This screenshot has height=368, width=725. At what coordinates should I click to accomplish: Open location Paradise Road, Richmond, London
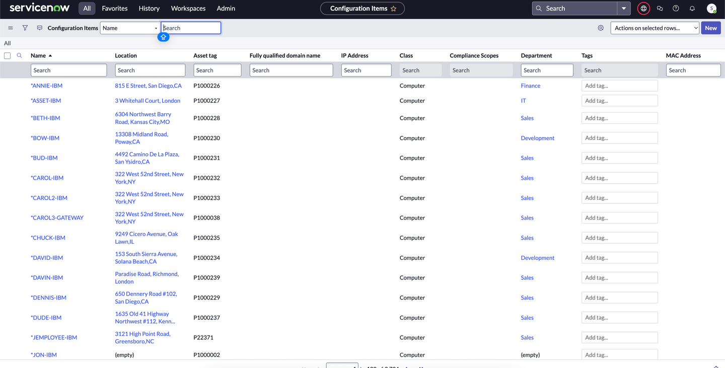[x=147, y=278]
